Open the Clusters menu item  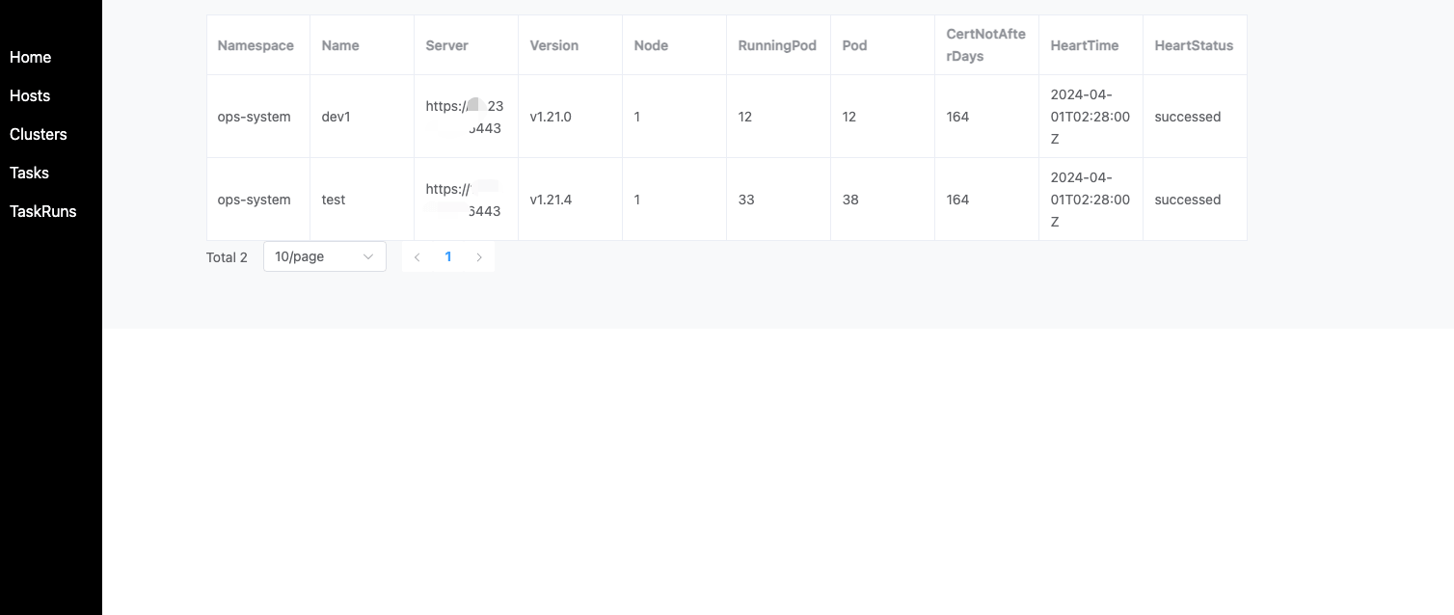(39, 134)
